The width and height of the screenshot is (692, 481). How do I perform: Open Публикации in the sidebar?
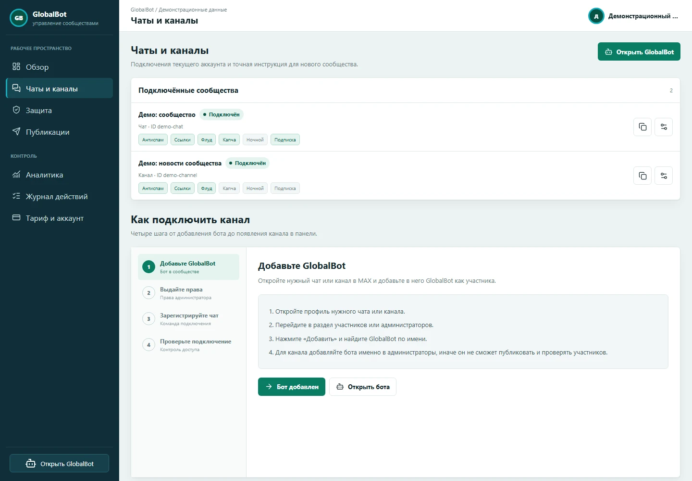click(59, 132)
